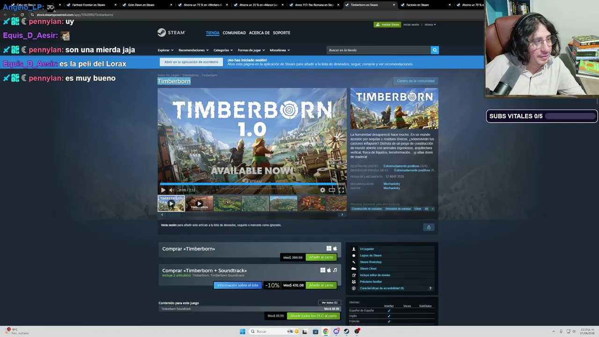Enter fullscreen on the trailer video

click(x=341, y=190)
